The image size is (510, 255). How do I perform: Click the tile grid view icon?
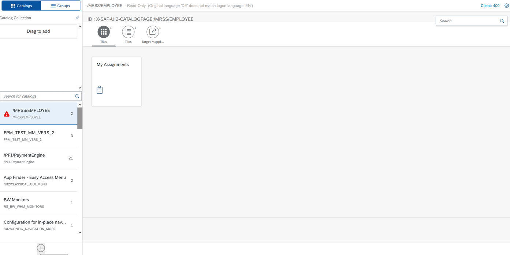104,32
